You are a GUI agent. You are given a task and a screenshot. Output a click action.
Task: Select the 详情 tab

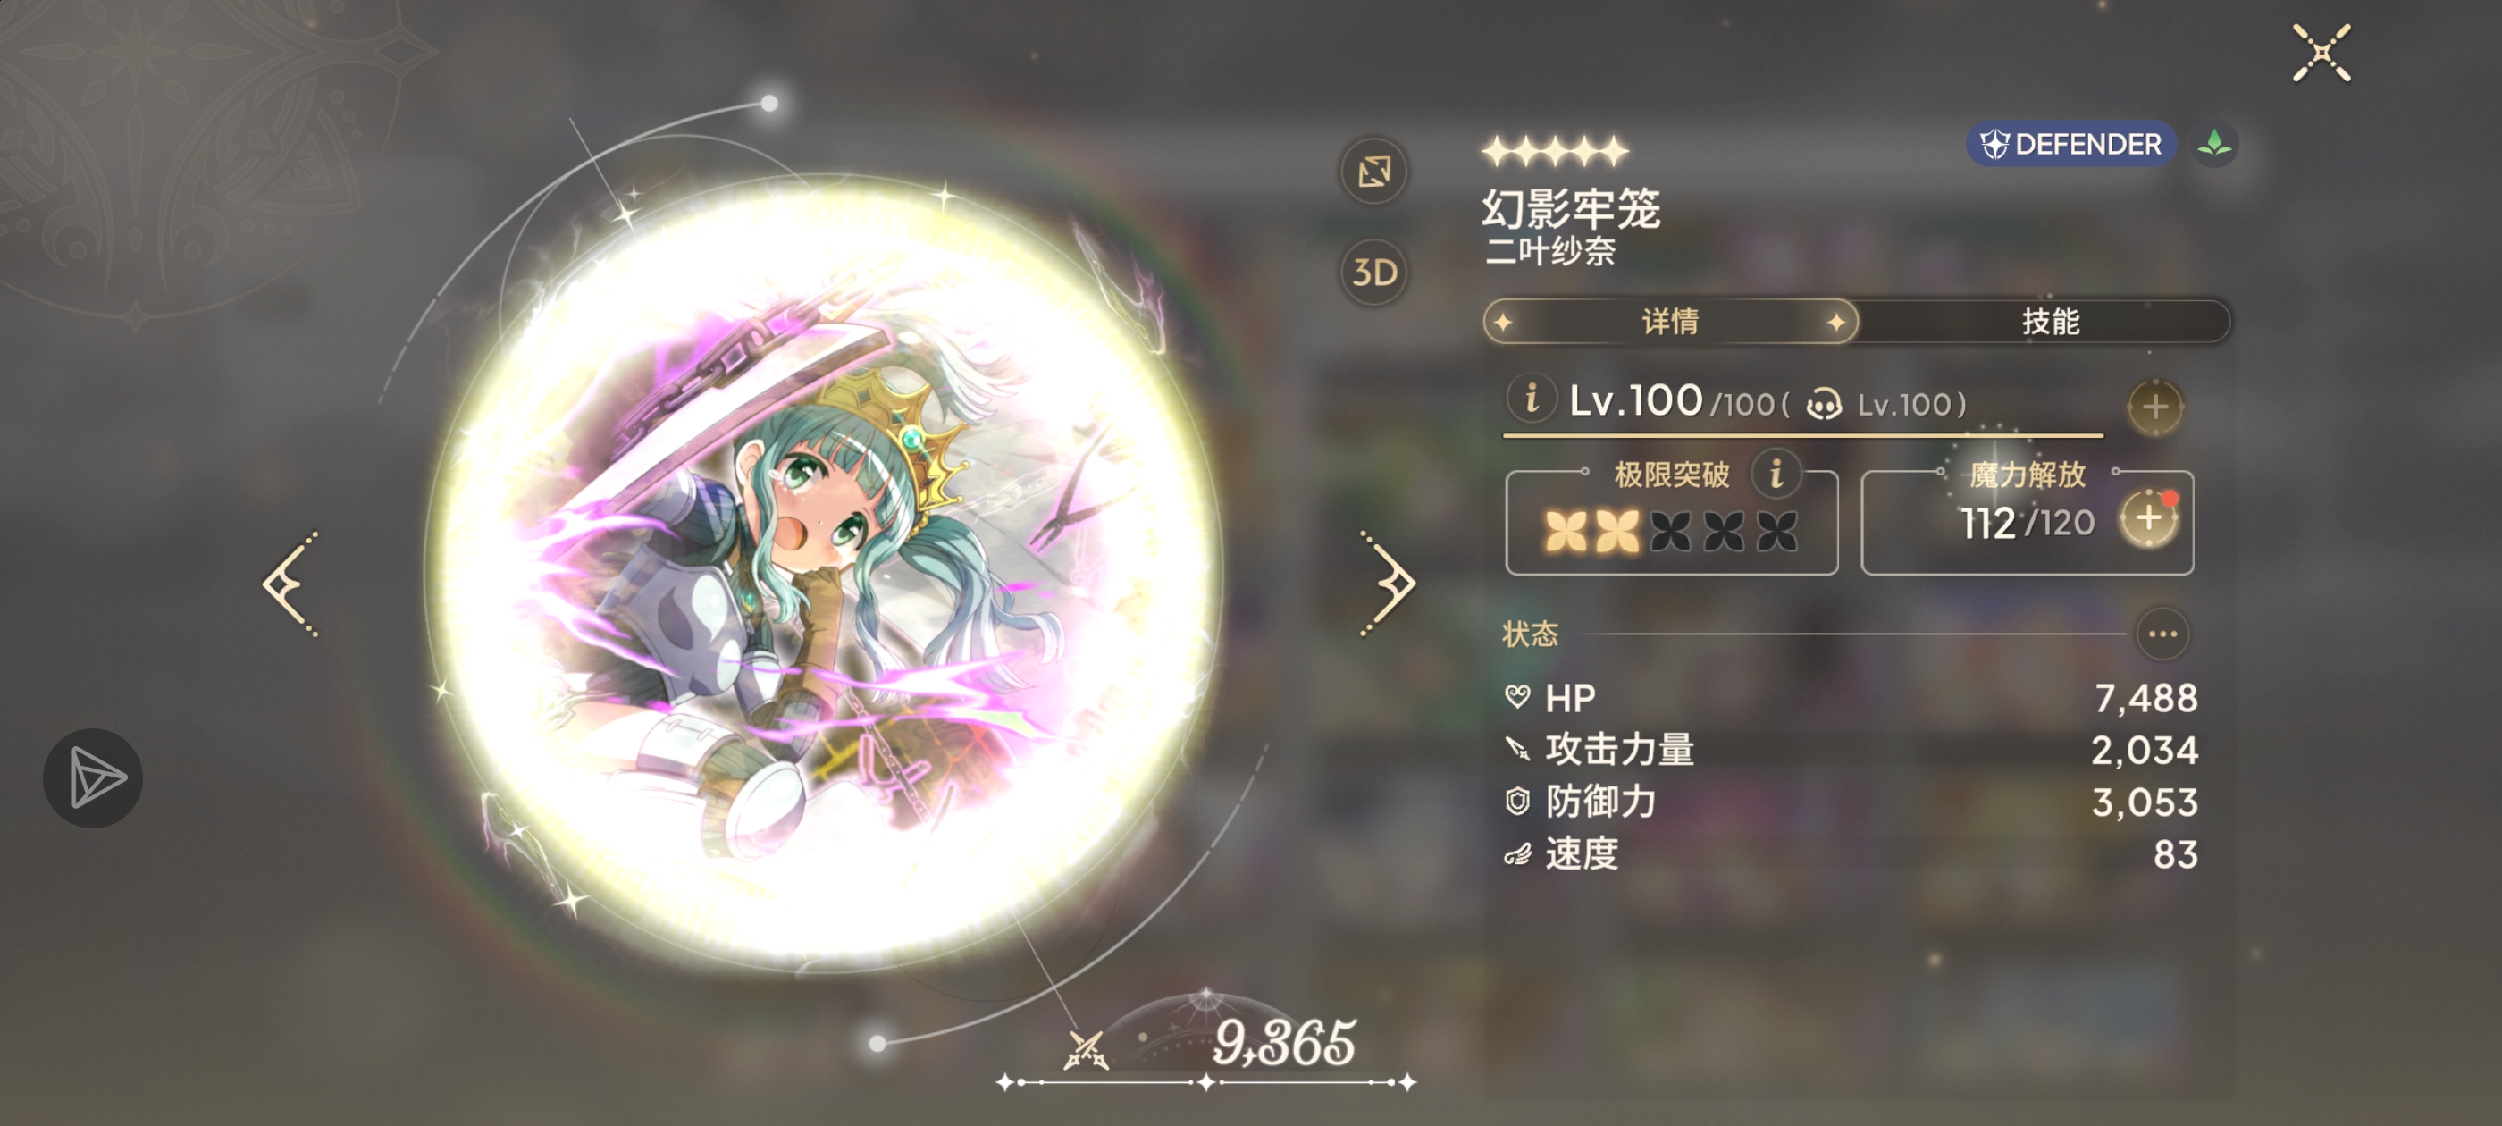click(1671, 322)
